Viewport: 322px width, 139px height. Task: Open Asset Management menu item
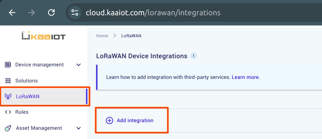39,128
